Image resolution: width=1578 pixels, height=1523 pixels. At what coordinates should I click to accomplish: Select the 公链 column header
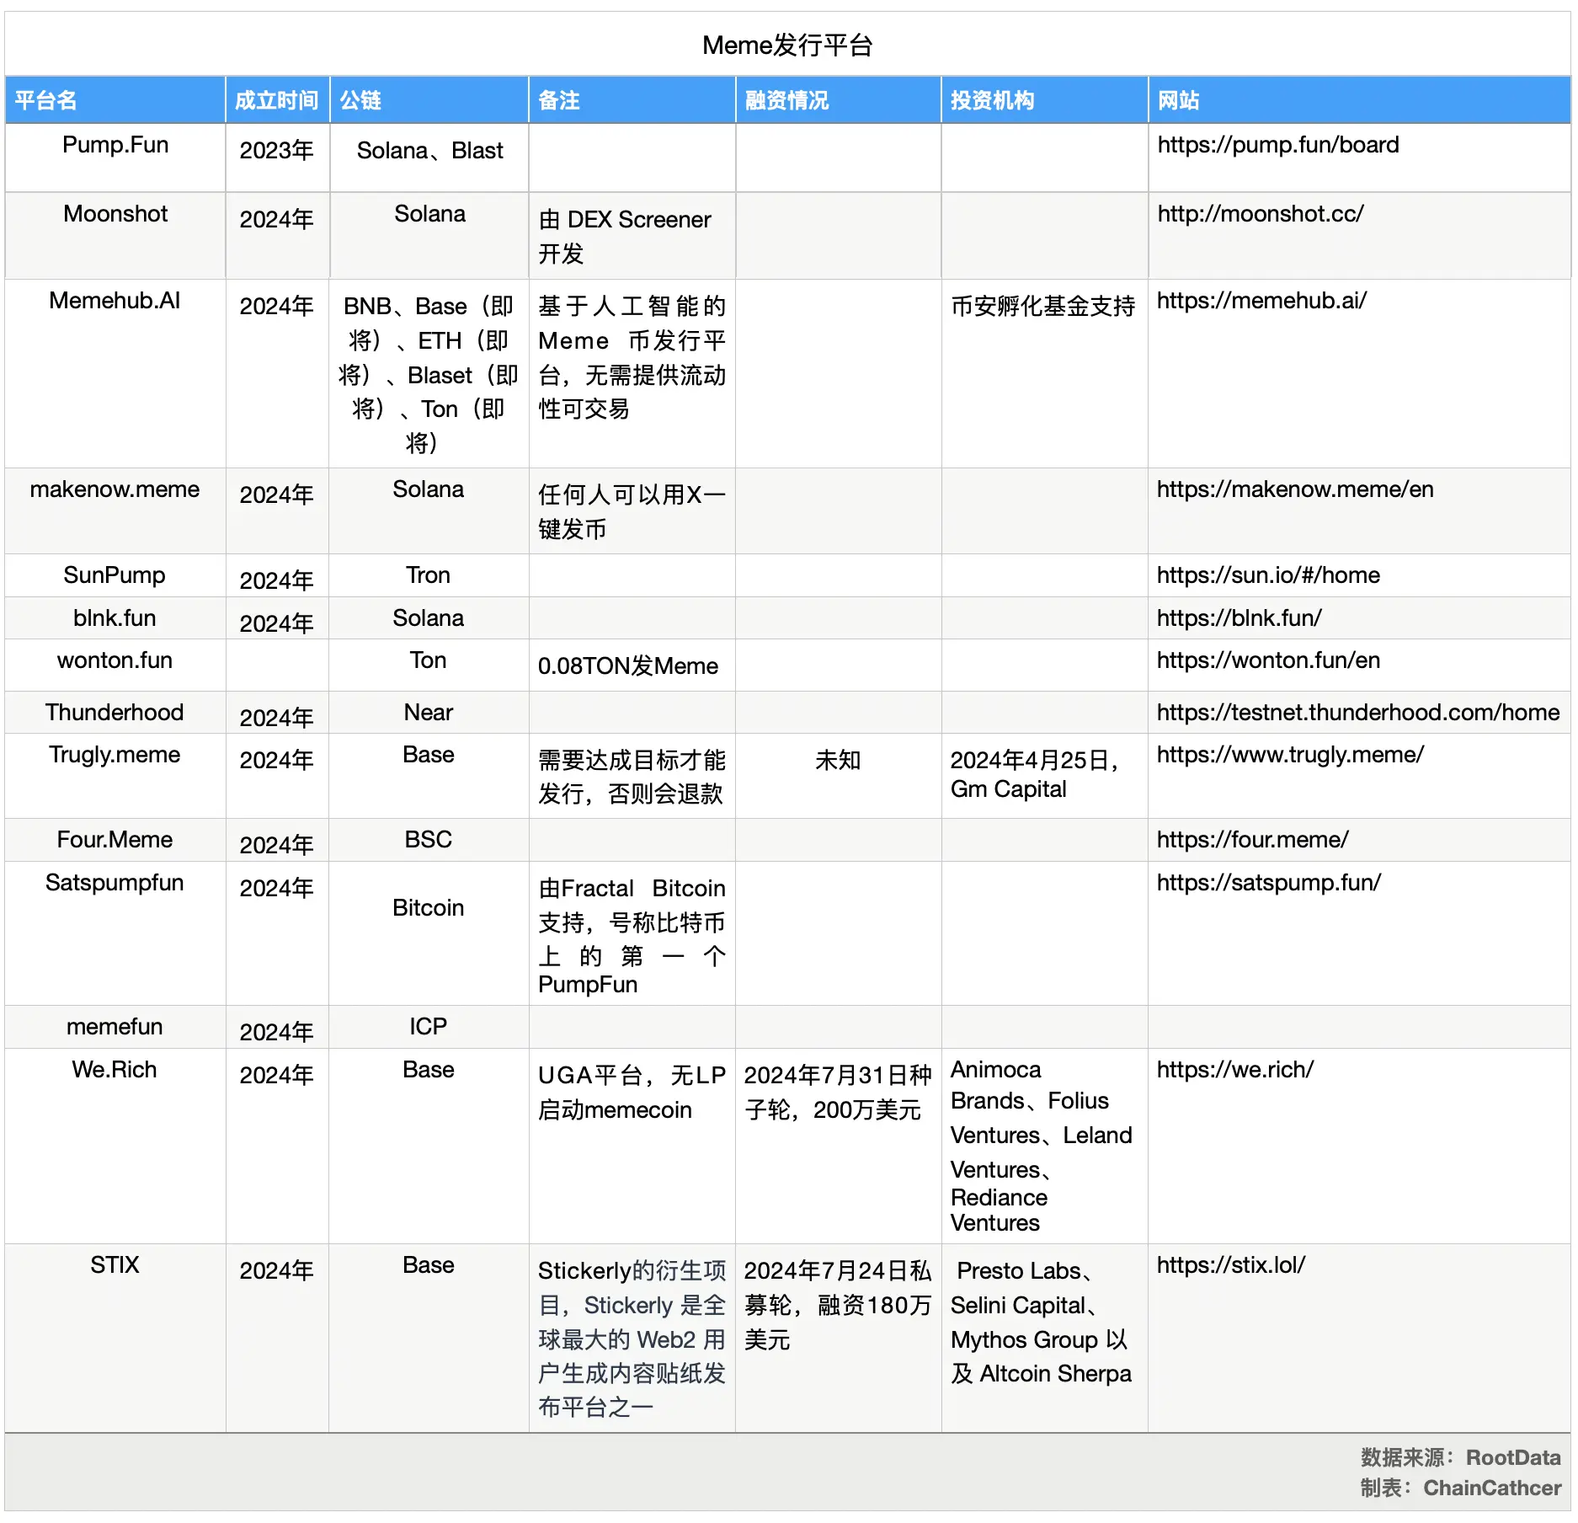point(359,99)
